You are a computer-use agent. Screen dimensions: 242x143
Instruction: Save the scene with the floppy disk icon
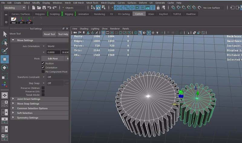[x=44, y=8]
